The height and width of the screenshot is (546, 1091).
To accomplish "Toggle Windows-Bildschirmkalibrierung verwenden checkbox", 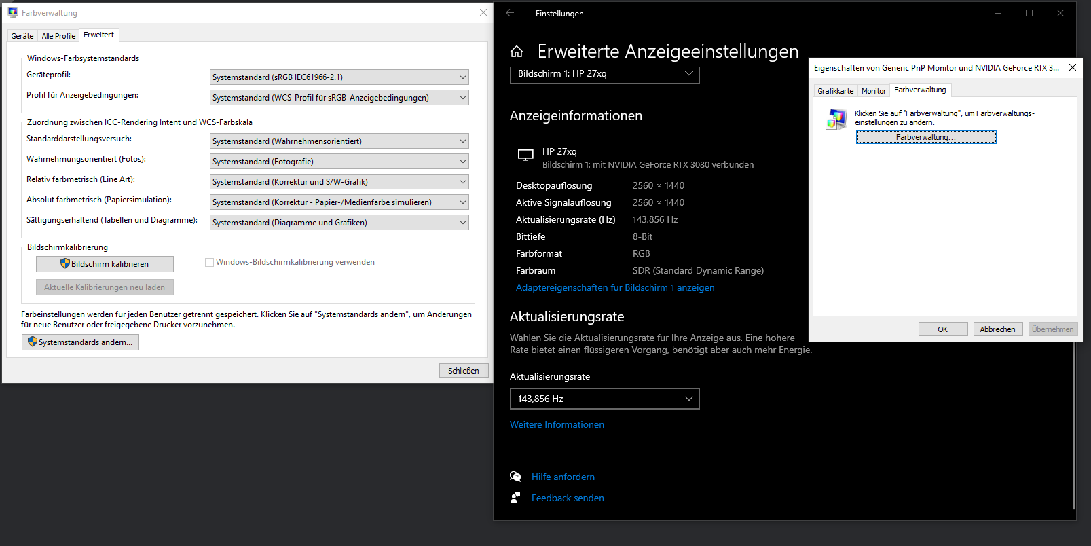I will (x=209, y=262).
